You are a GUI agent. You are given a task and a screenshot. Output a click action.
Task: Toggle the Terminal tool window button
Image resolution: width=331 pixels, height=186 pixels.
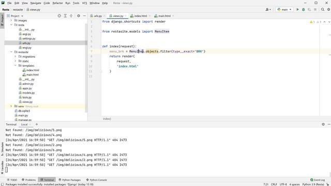[x=47, y=180]
